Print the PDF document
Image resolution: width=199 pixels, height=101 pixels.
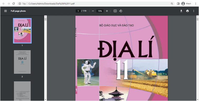(x=187, y=11)
